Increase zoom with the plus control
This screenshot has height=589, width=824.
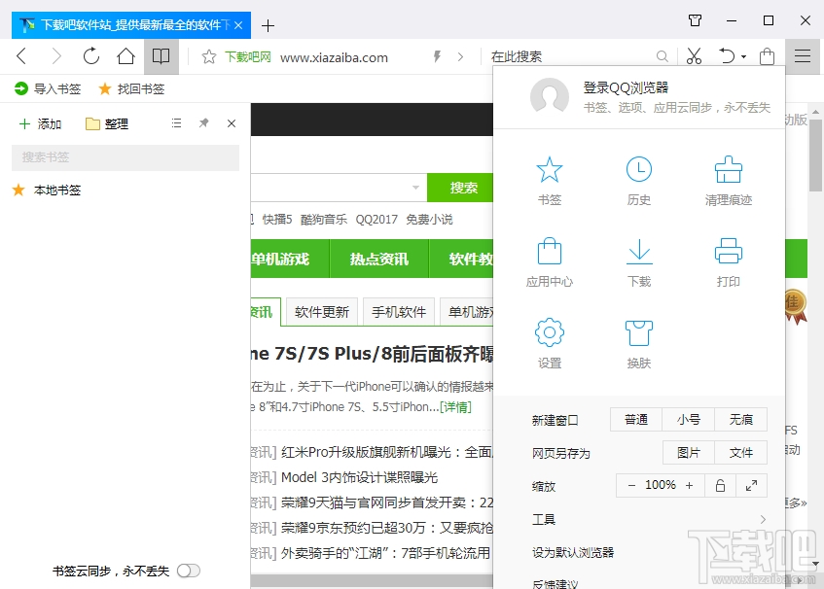[691, 484]
